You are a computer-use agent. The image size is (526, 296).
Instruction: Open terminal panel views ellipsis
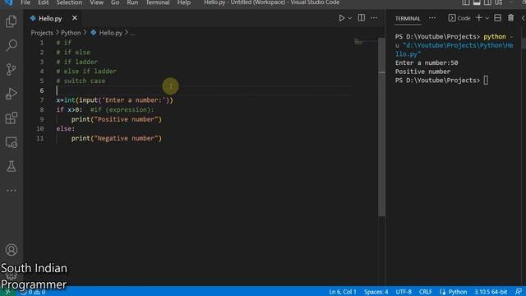point(432,18)
